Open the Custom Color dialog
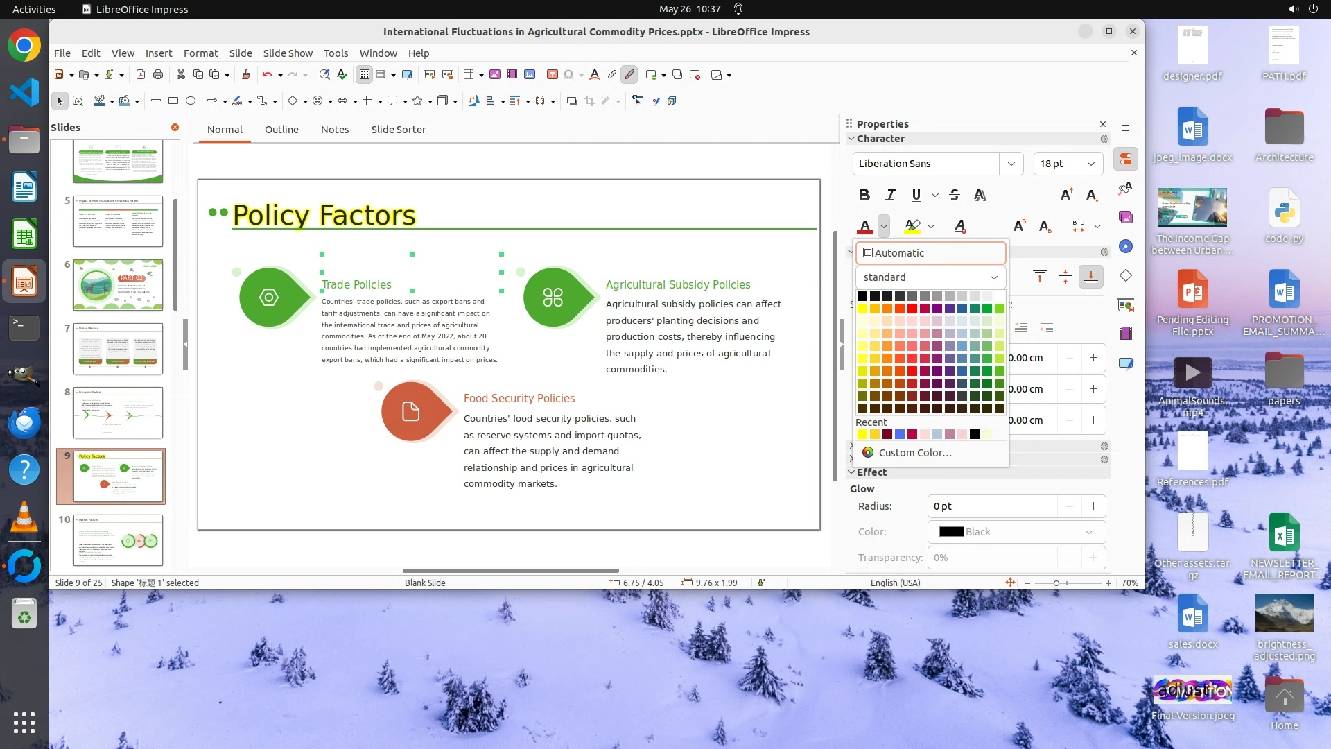Screen dimensions: 1331x749 coord(914,453)
